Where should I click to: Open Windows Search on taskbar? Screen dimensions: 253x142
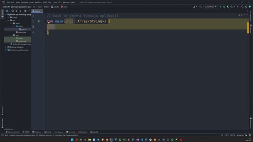click(x=76, y=140)
